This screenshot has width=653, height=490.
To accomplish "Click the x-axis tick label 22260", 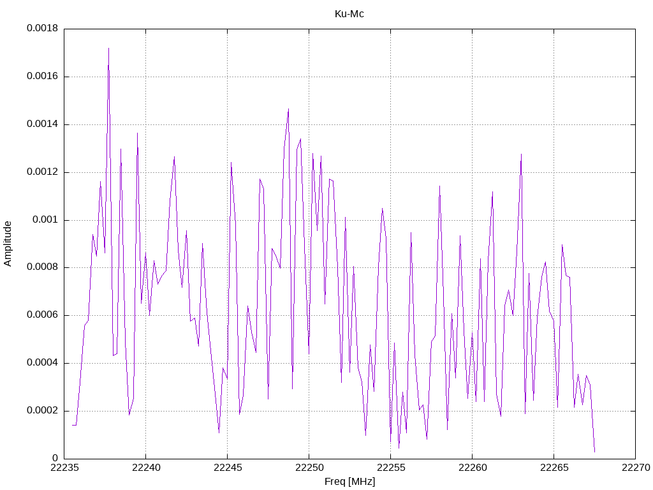I will (x=473, y=468).
